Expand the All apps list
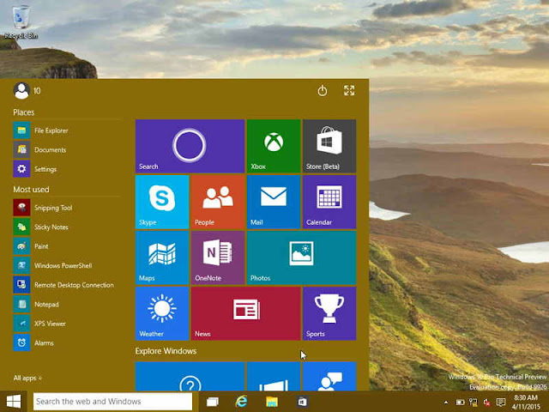Viewport: 549px width, 412px height. [27, 378]
